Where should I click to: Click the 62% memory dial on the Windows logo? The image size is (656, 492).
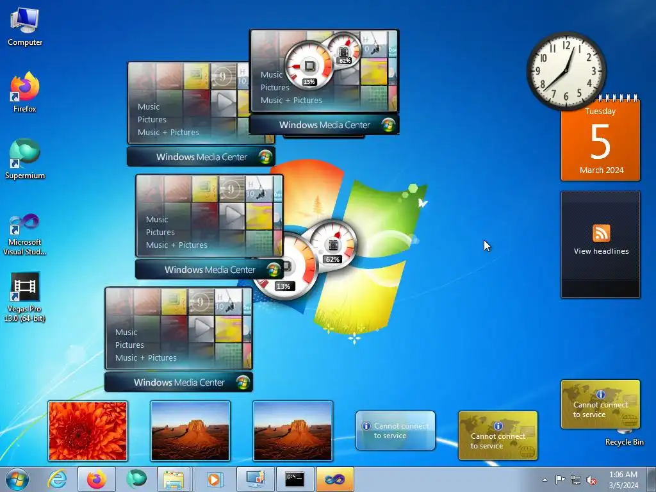[x=333, y=244]
